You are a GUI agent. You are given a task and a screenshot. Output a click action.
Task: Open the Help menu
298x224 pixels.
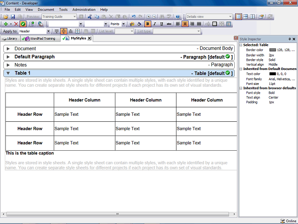point(104,9)
